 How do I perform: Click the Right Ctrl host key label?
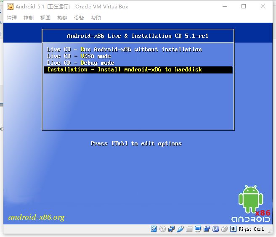pyautogui.click(x=251, y=229)
